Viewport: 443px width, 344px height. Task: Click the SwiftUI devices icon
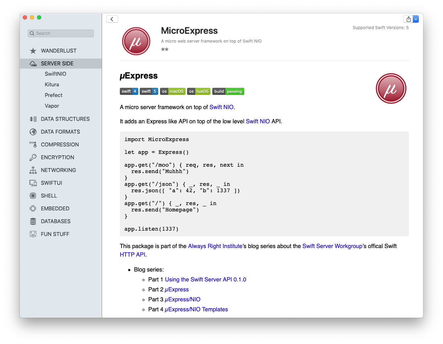pyautogui.click(x=33, y=183)
